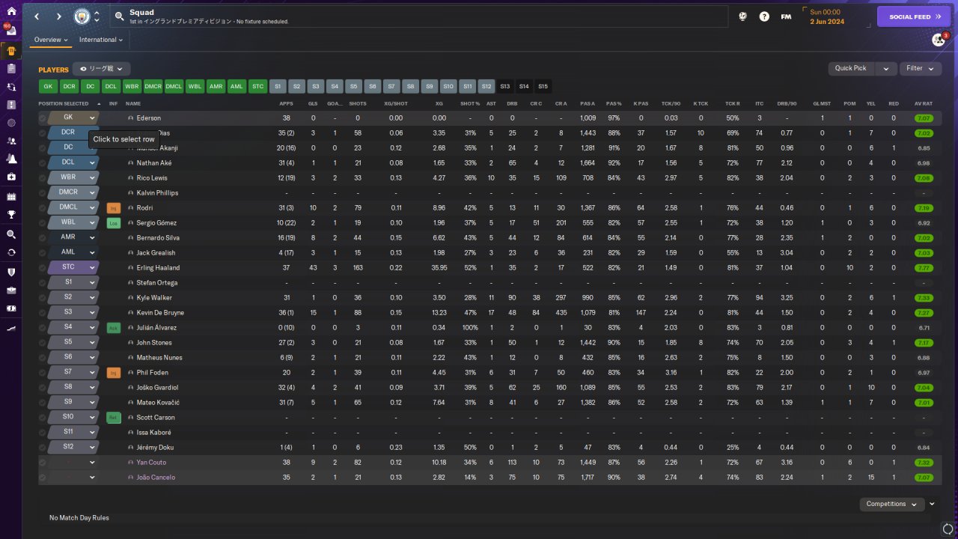Viewport: 958px width, 539px height.
Task: Open the リーグ戦 view dropdown
Action: 101,69
